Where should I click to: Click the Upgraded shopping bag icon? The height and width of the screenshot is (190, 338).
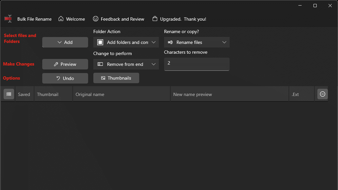click(155, 19)
